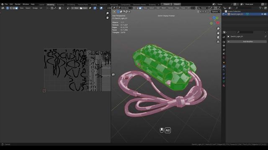Open the Global transform orientation dropdown
The height and width of the screenshot is (150, 268).
click(203, 8)
